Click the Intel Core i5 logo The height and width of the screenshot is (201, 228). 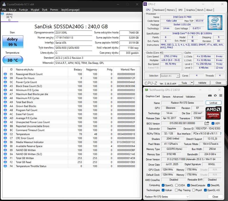click(x=215, y=23)
